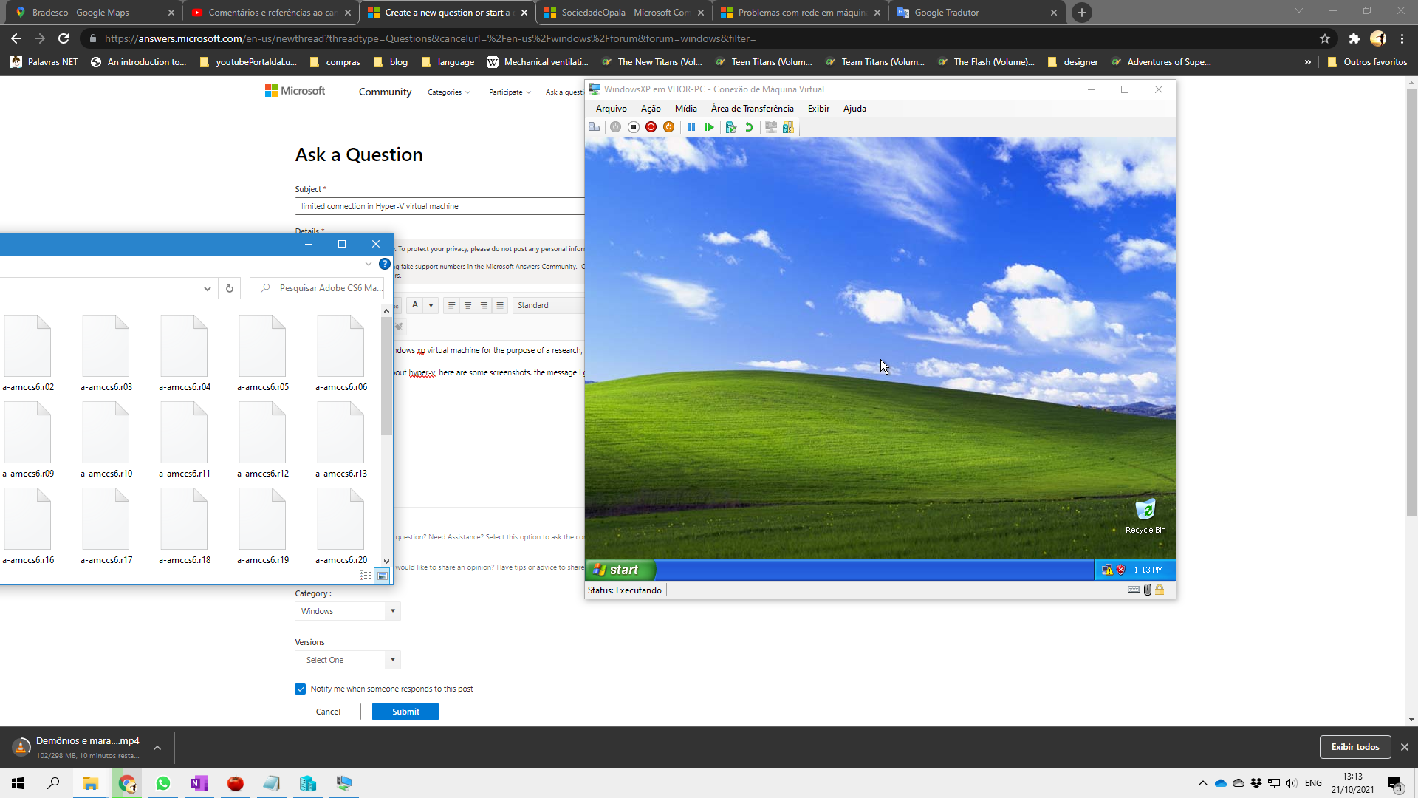Open the Ação menu in VM window

[x=650, y=109]
